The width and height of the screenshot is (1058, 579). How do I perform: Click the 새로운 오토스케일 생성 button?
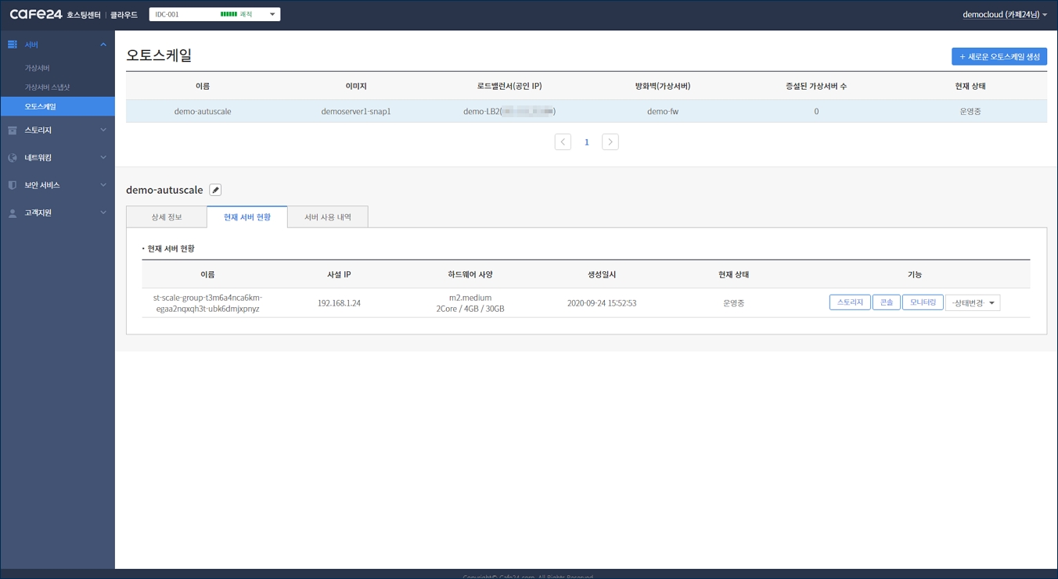coord(999,56)
